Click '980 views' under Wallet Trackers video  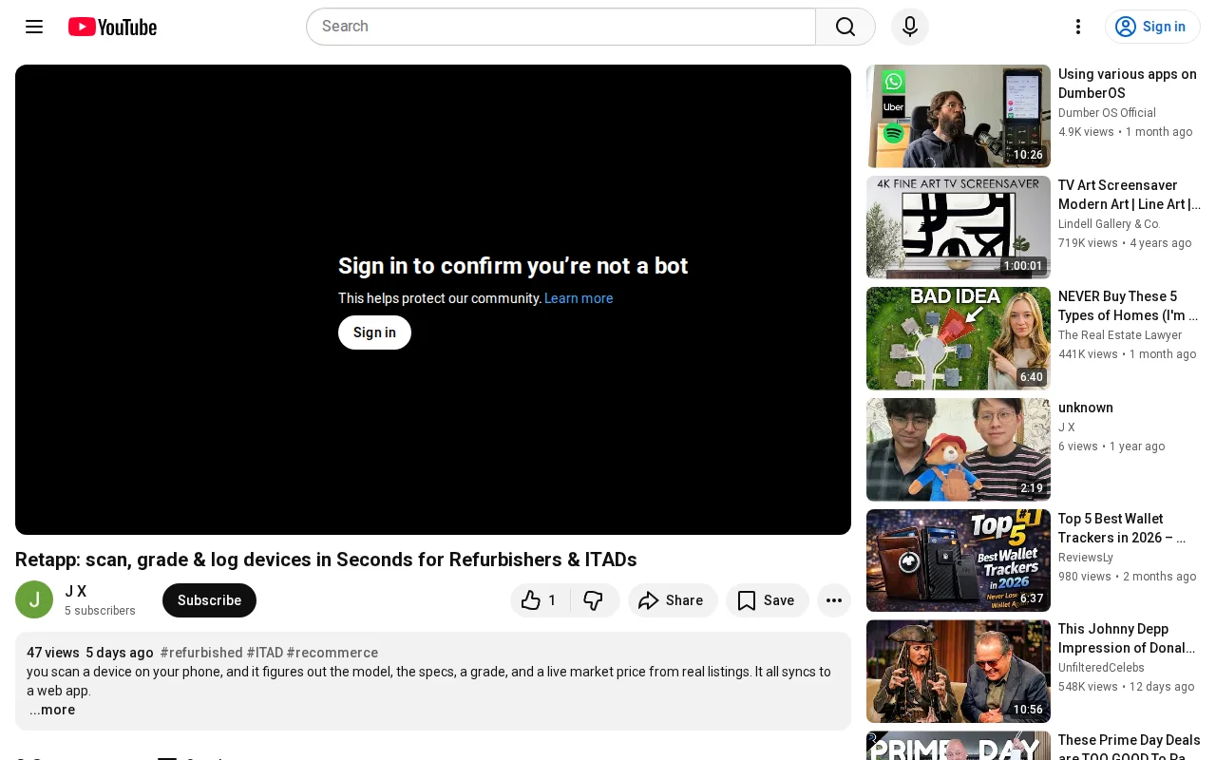coord(1085,577)
